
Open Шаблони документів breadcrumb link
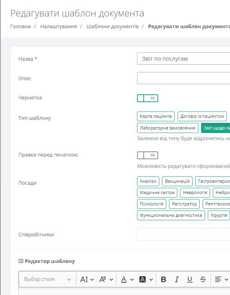coord(112,26)
